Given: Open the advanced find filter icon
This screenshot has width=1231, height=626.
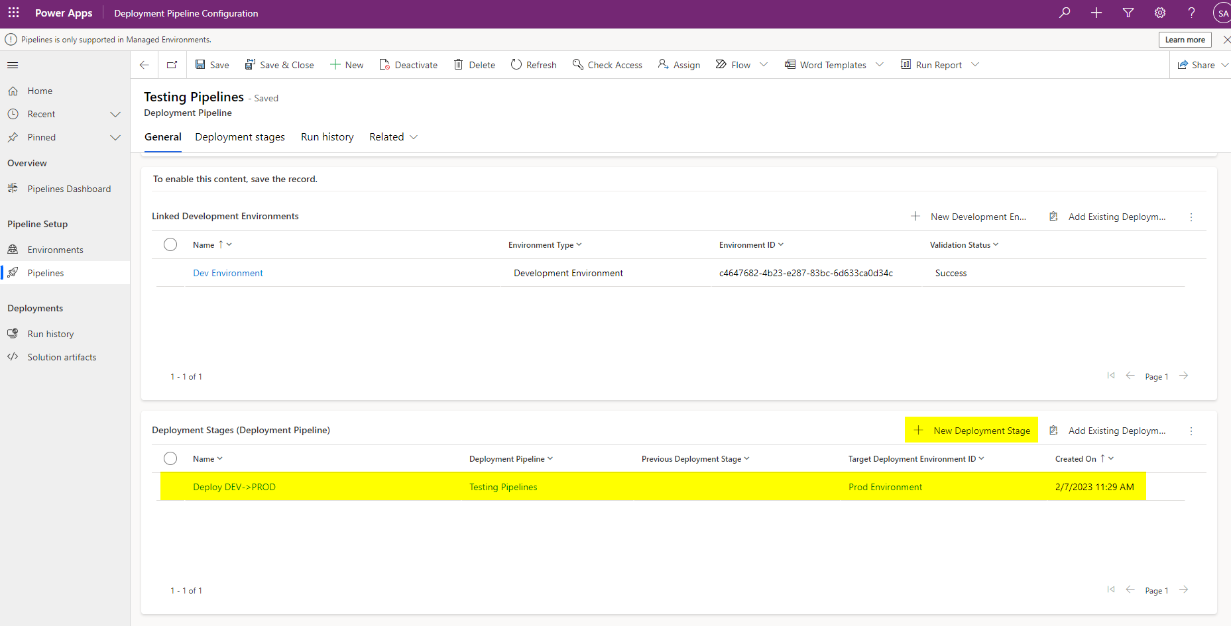Looking at the screenshot, I should 1128,13.
